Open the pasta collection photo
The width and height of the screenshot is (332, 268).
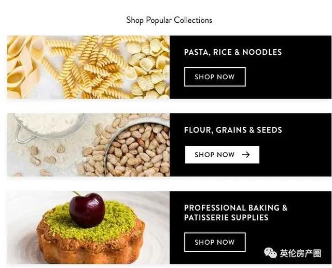88,67
